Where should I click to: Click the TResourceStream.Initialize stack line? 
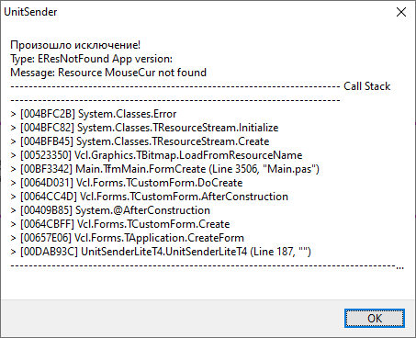point(144,128)
